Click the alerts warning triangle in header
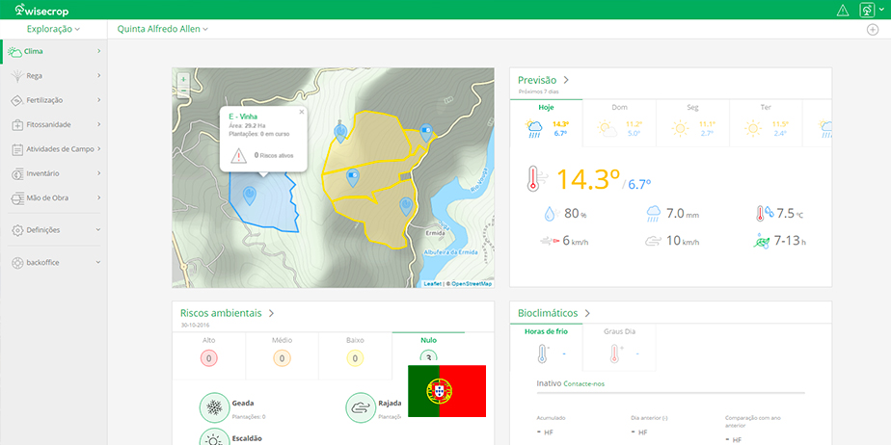Screen dimensions: 891x445 tap(843, 10)
